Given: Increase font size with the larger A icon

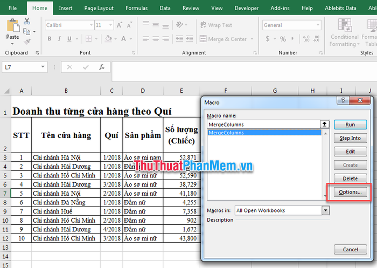Looking at the screenshot, I should point(120,25).
